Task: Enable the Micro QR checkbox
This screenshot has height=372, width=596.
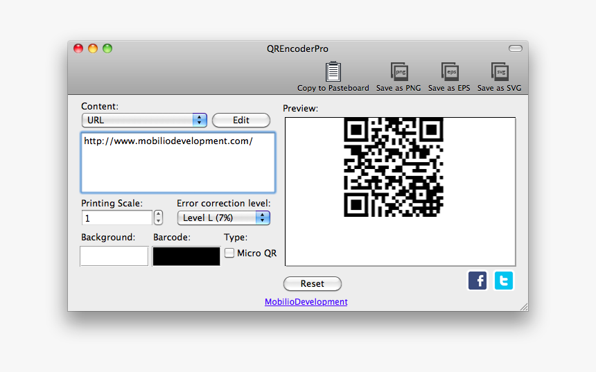Action: pos(229,253)
